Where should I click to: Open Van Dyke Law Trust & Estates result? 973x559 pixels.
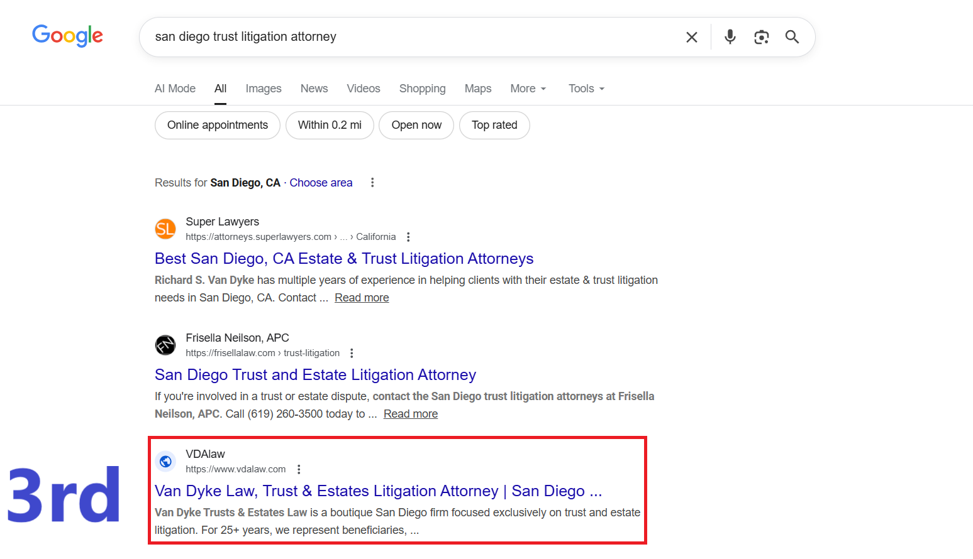(379, 491)
